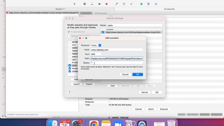Click the Breakpoints status bar button
Image resolution: width=224 pixels, height=126 pixels.
(x=217, y=114)
